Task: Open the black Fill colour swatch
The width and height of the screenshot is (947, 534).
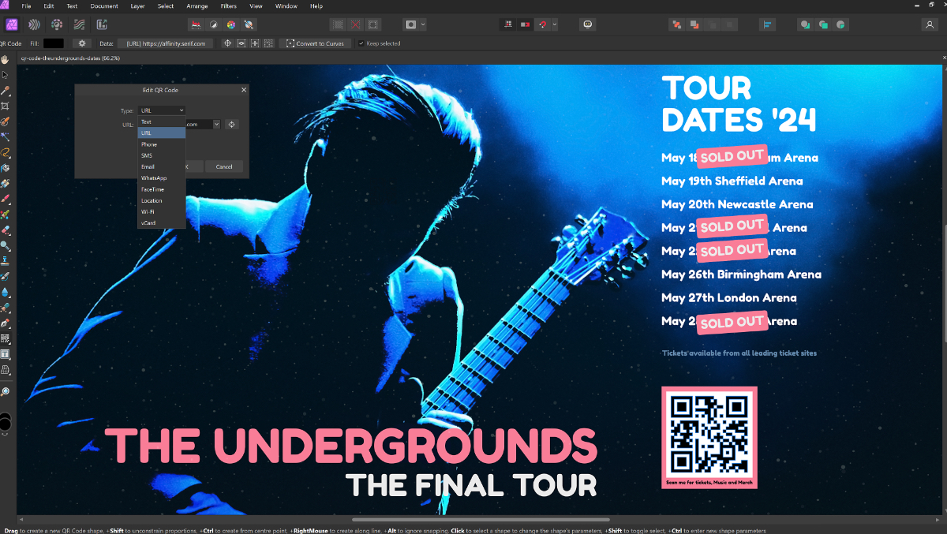Action: click(54, 43)
